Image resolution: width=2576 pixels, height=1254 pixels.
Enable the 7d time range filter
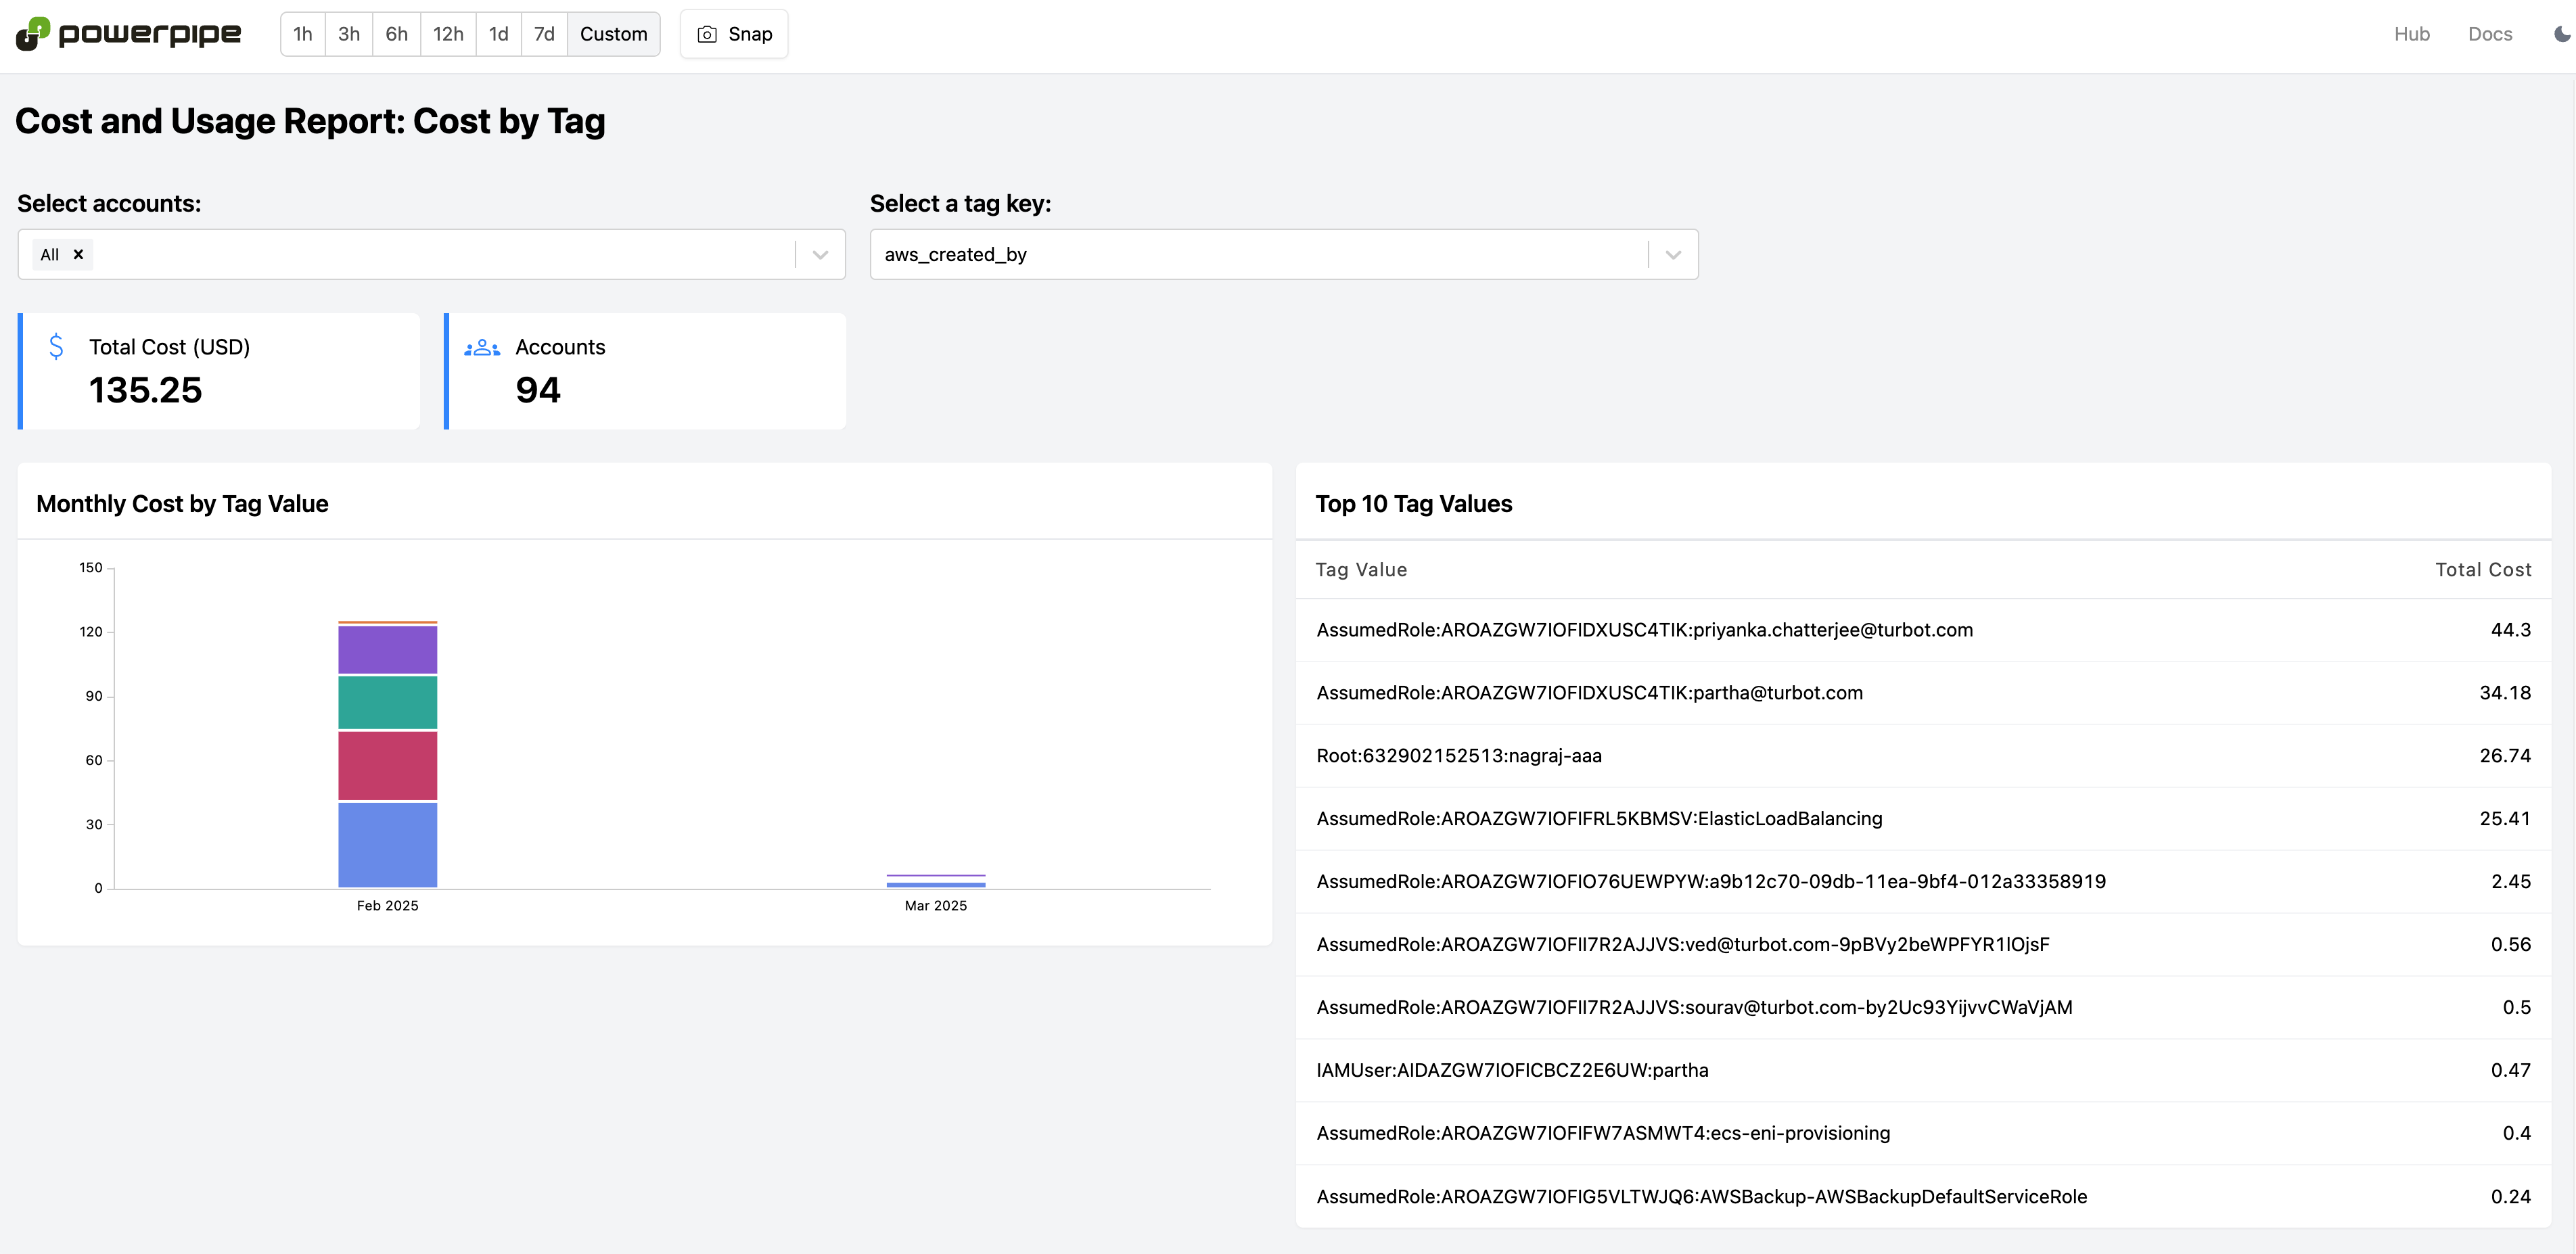544,33
